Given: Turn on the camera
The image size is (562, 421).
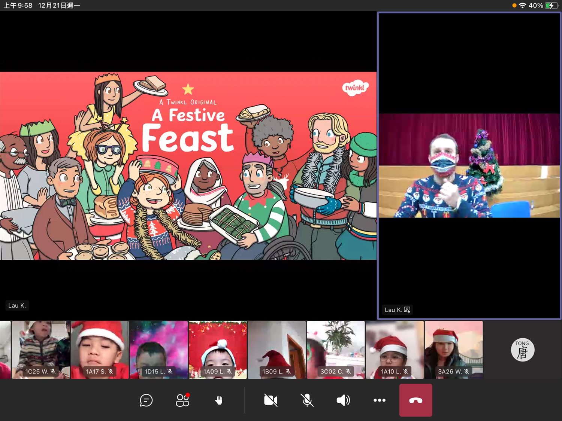Looking at the screenshot, I should click(x=271, y=400).
